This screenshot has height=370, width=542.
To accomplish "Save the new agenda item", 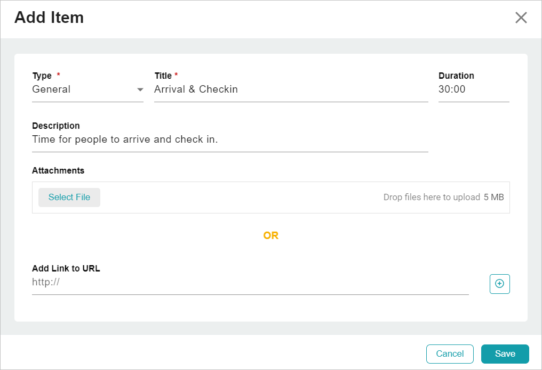I will (505, 353).
